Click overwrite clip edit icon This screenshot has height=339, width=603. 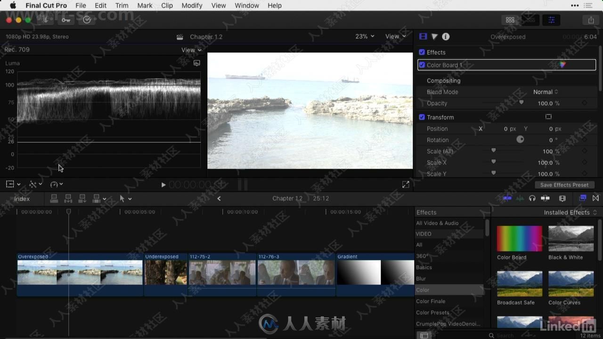pos(97,199)
